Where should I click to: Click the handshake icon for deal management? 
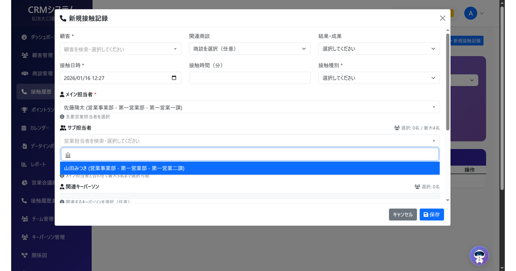click(25, 74)
